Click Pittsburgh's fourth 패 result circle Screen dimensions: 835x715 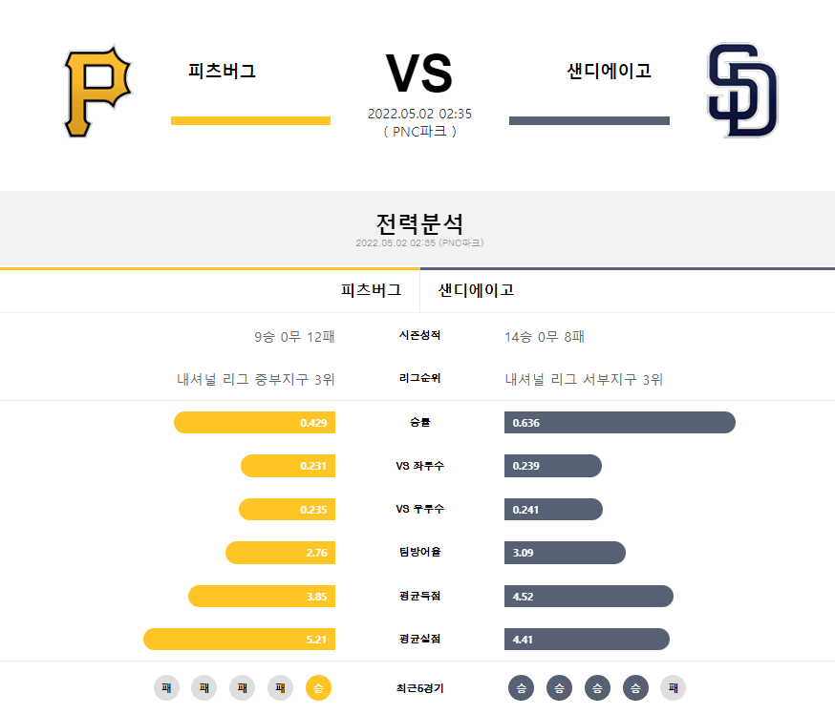point(280,688)
